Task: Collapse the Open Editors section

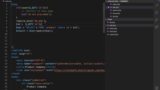Action: (106, 1)
